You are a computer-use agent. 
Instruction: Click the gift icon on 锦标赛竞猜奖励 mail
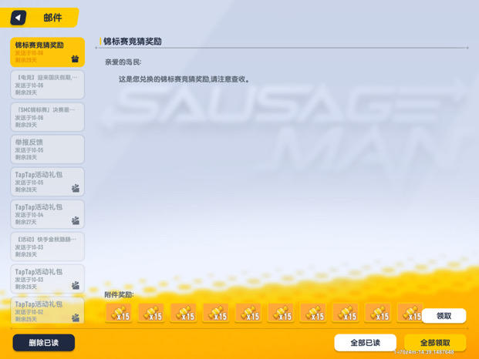click(75, 59)
